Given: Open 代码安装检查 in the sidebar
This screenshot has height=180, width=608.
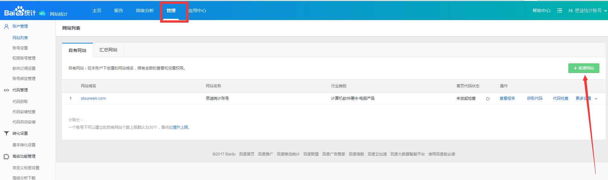Looking at the screenshot, I should pos(24,112).
